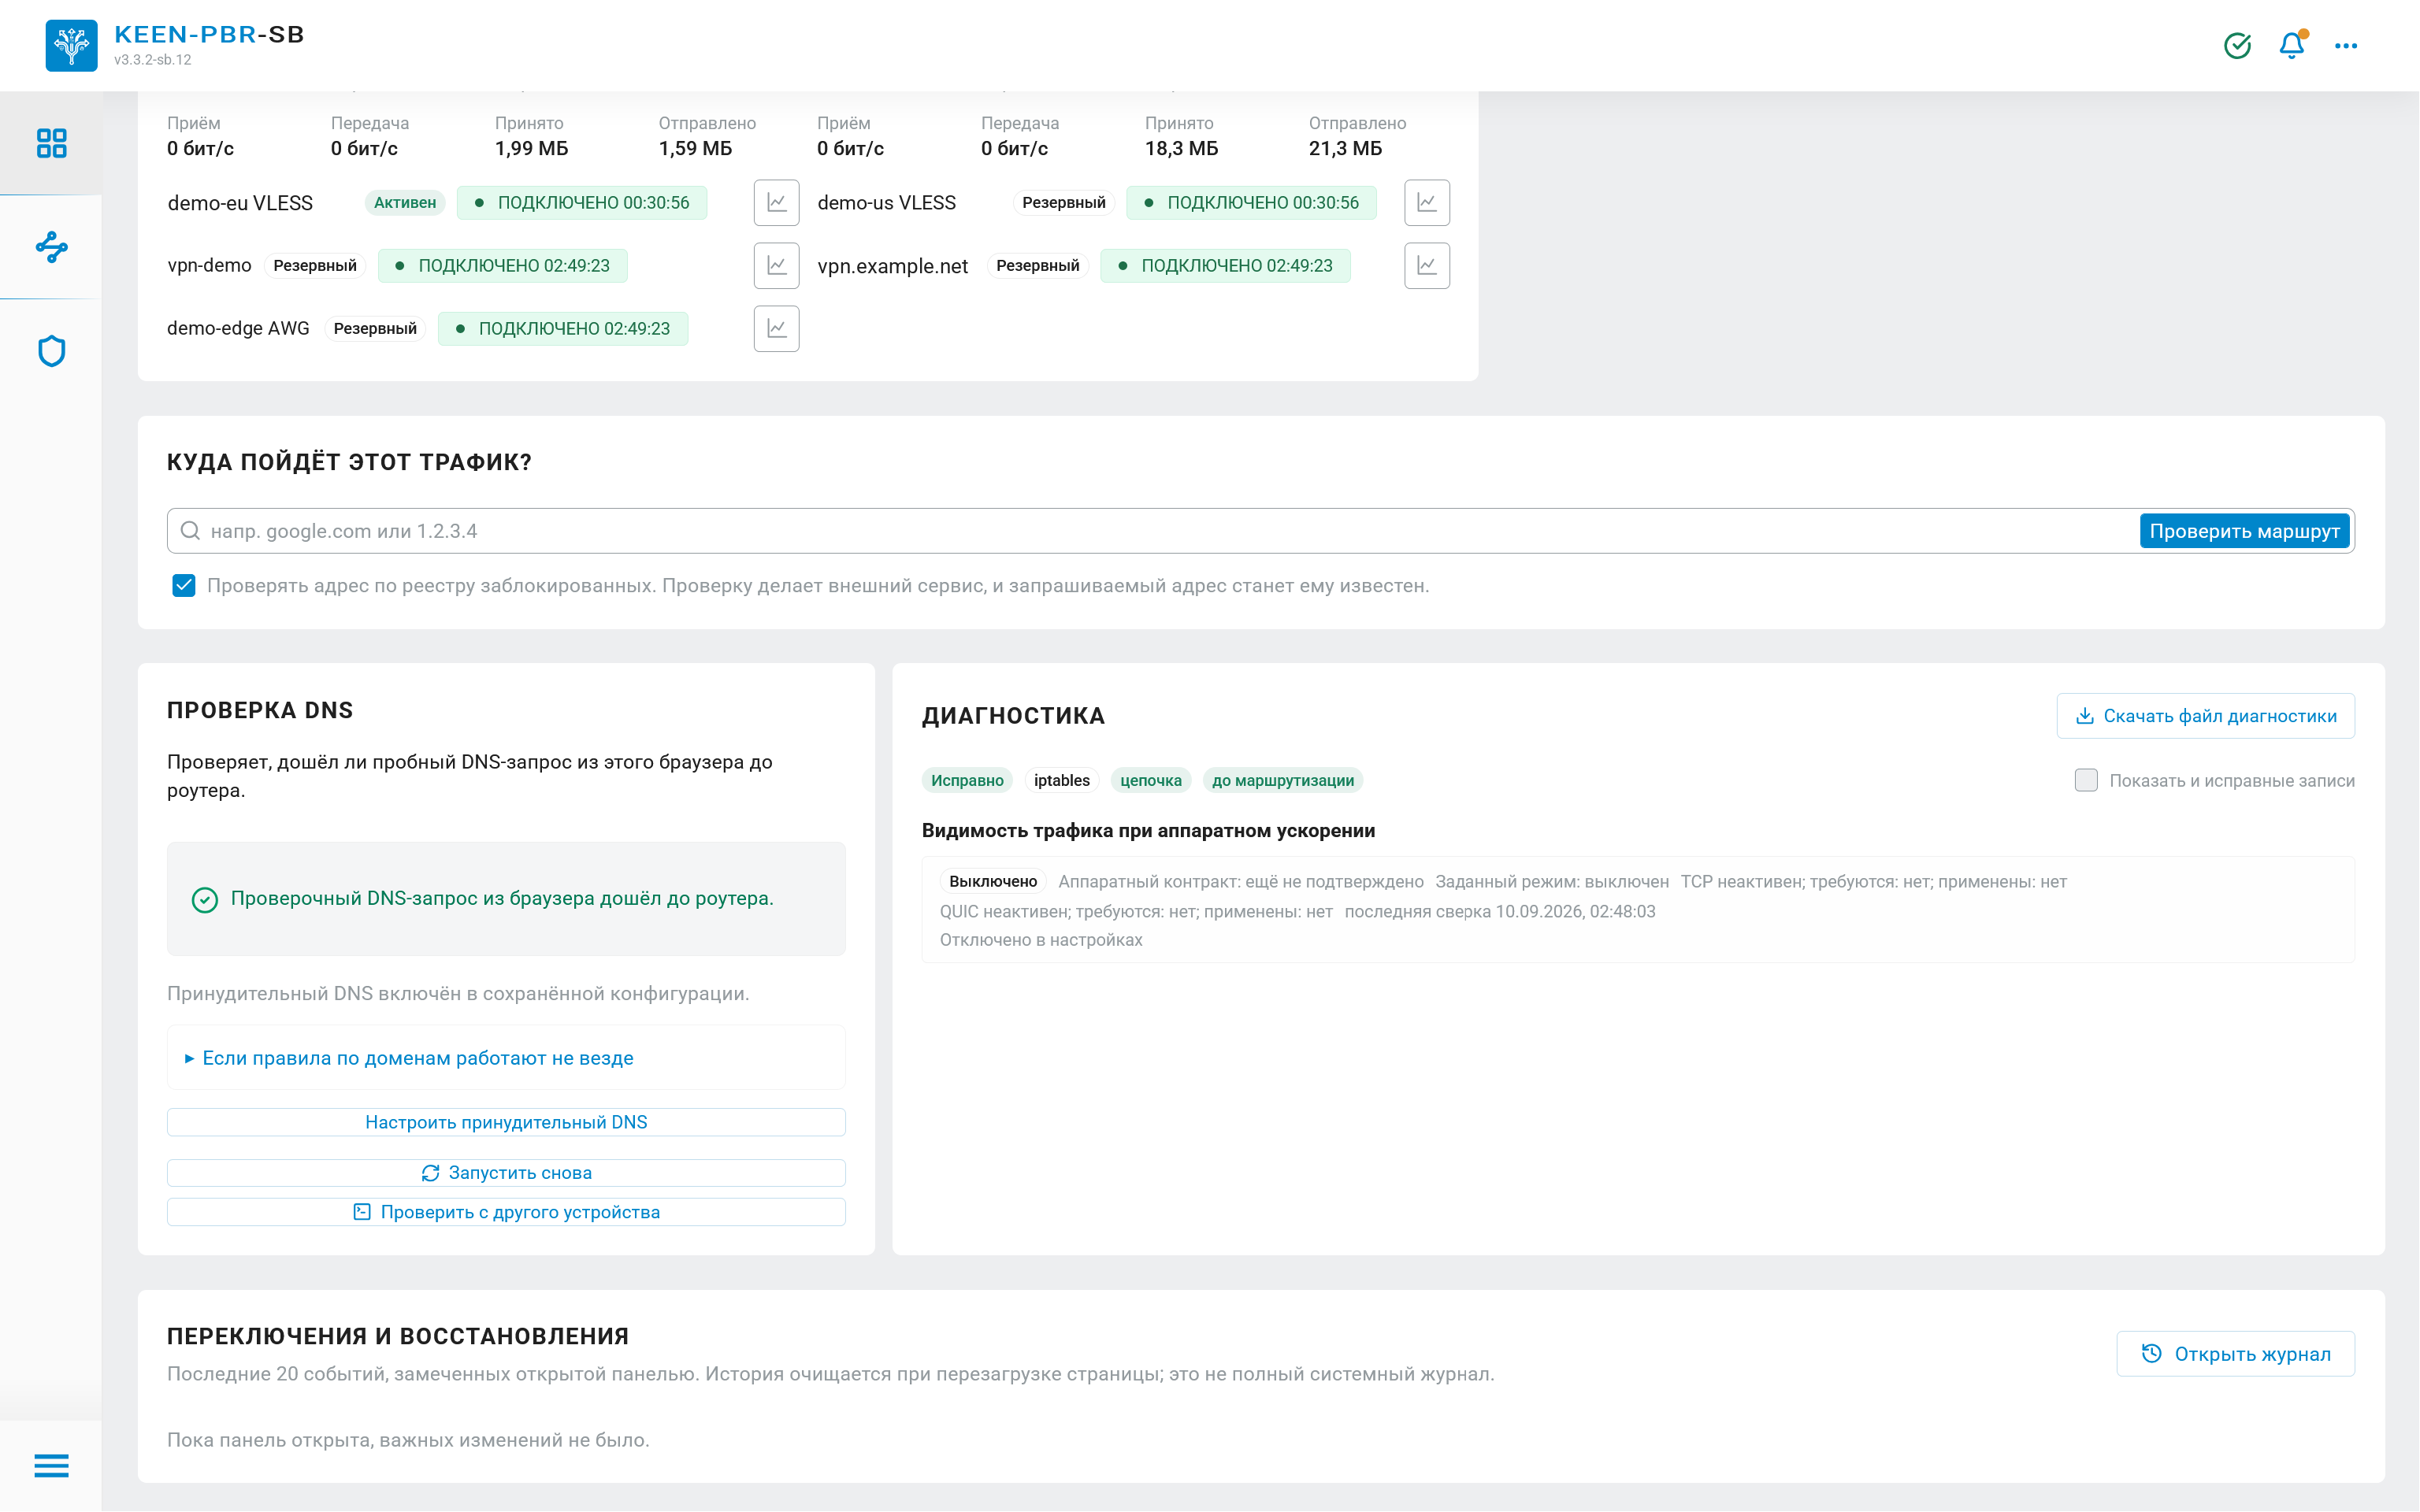Open the routing sidebar icon
2420x1512 pixels.
click(51, 247)
